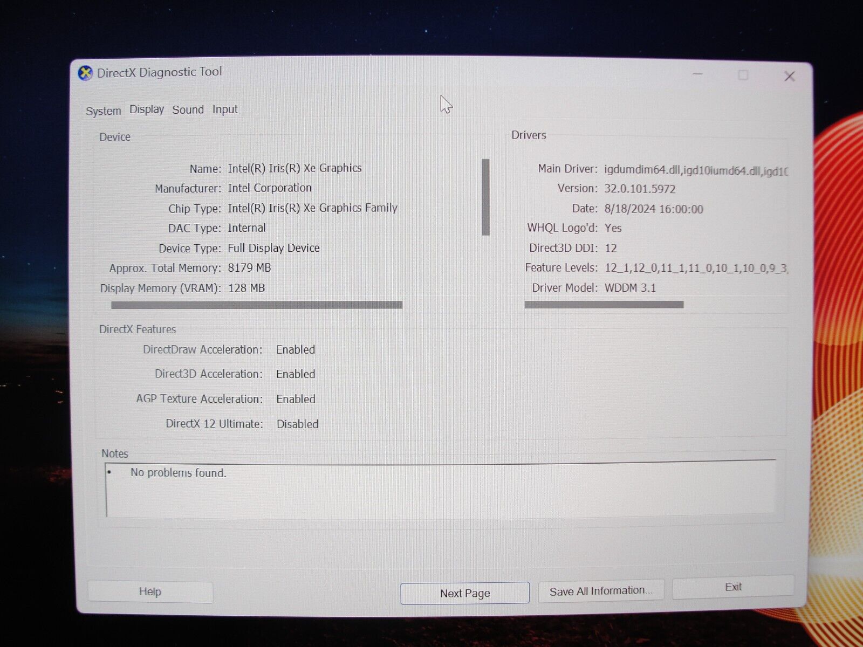This screenshot has height=647, width=863.
Task: Click the Drivers panel horizontal scrollbar
Action: click(604, 305)
